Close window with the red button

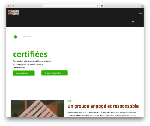click(x=9, y=6)
